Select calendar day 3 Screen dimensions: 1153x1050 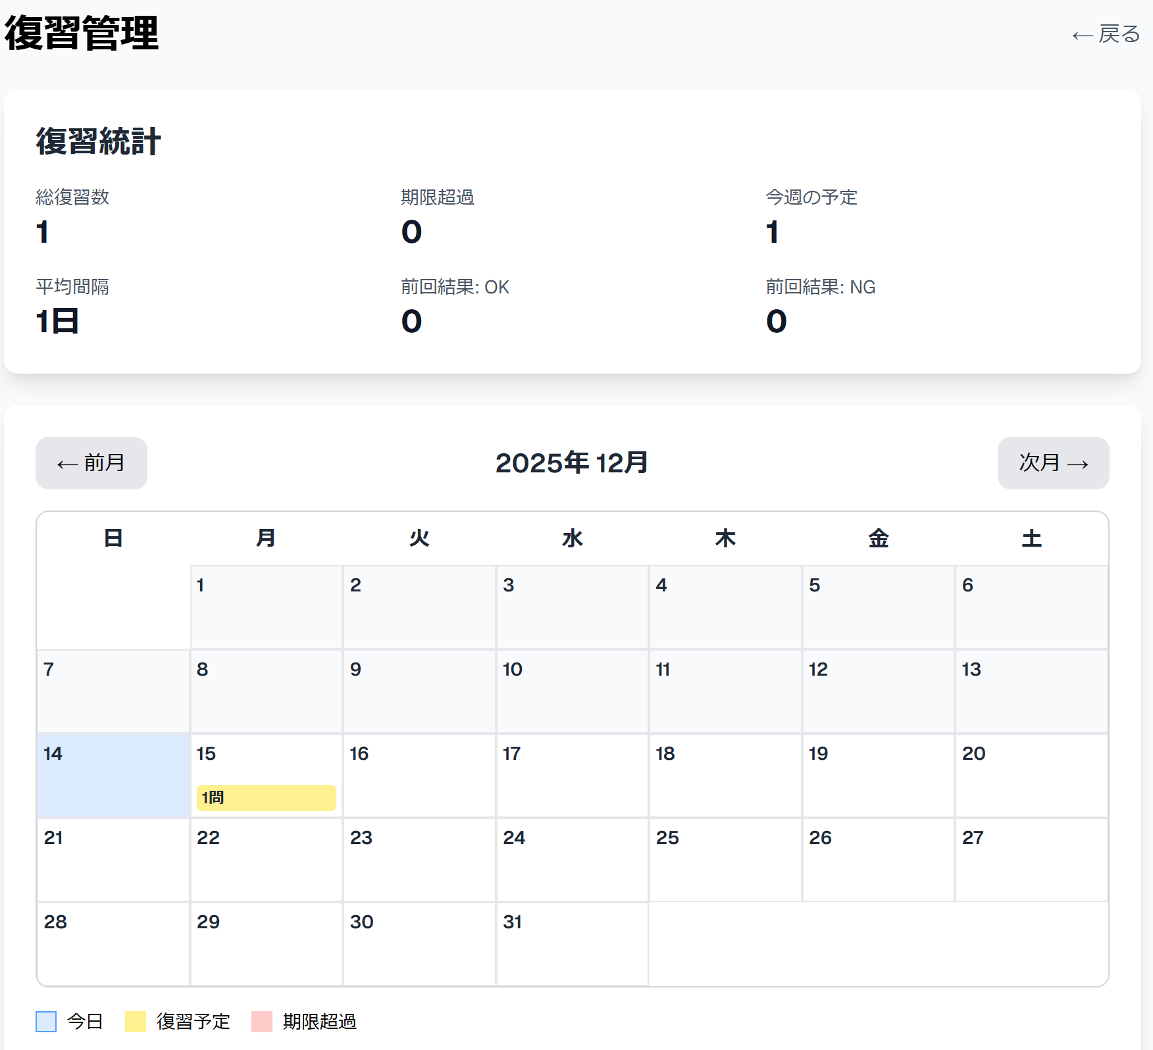[573, 607]
